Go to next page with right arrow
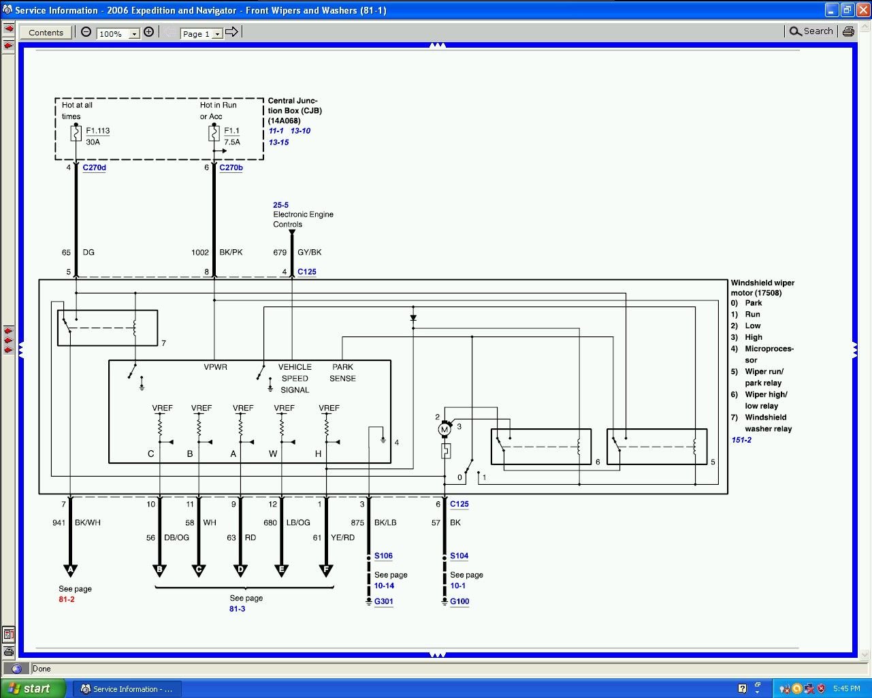Image resolution: width=872 pixels, height=698 pixels. point(231,32)
